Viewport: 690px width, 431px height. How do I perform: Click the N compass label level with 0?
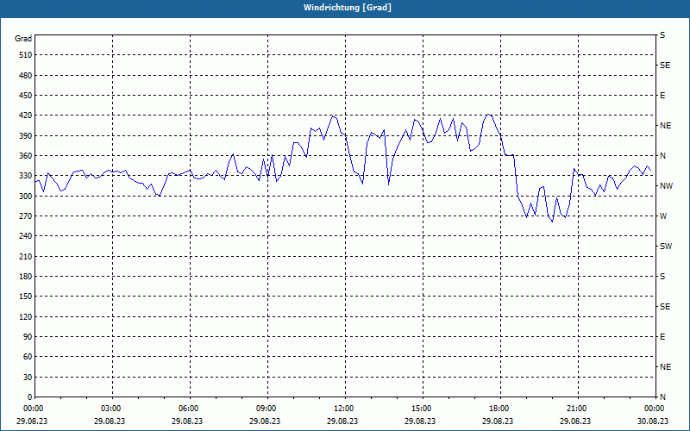pyautogui.click(x=662, y=397)
